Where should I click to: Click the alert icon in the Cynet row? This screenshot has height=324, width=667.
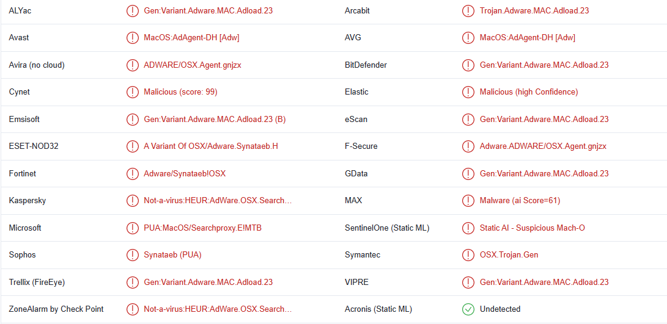[x=133, y=92]
